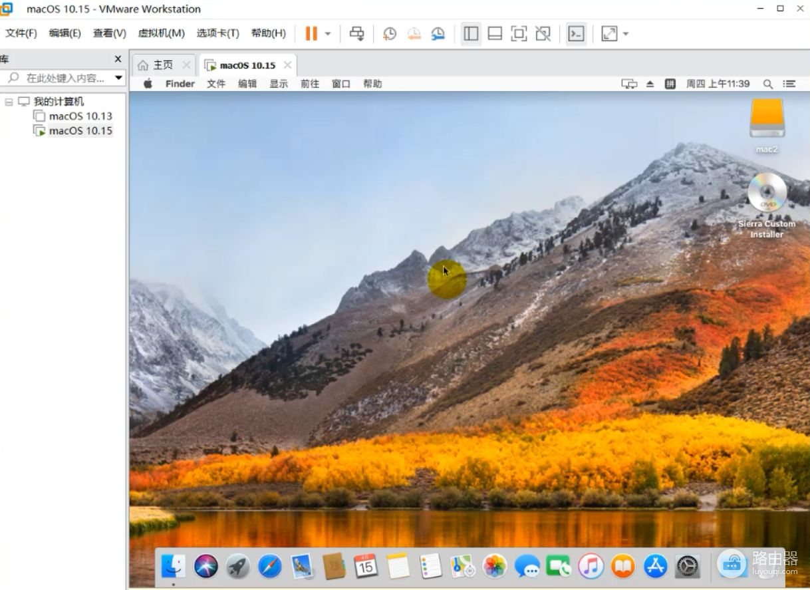This screenshot has height=590, width=810.
Task: Revert to the previous snapshot
Action: click(x=414, y=34)
